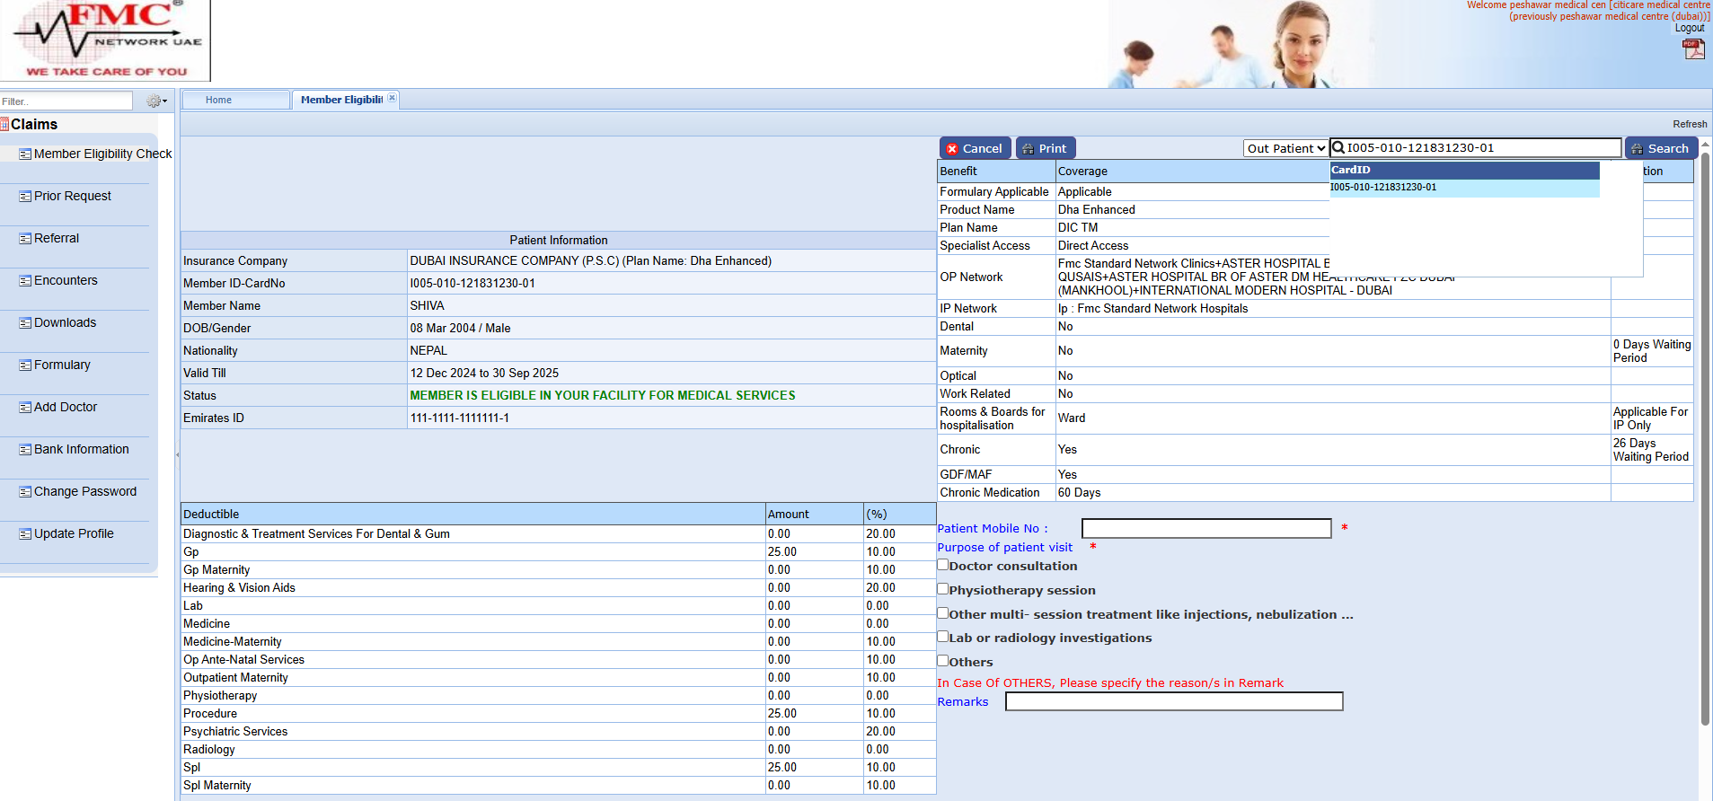This screenshot has height=801, width=1713.
Task: Click the Bank Information sidebar icon
Action: pyautogui.click(x=25, y=450)
